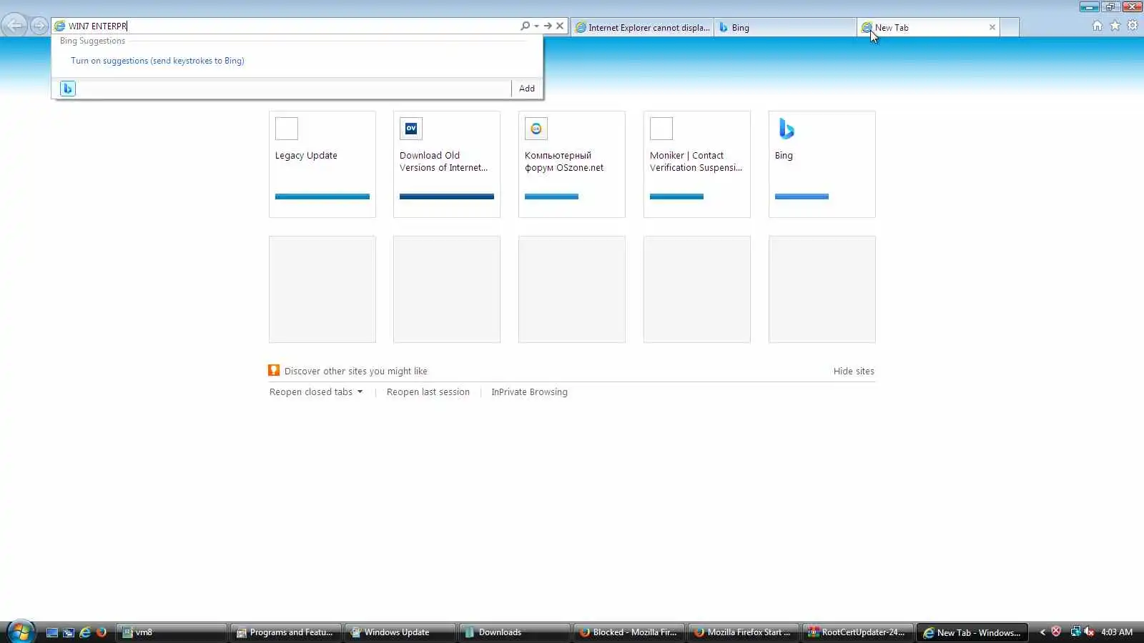The width and height of the screenshot is (1144, 643).
Task: Click Reopen last session link
Action: pos(428,392)
